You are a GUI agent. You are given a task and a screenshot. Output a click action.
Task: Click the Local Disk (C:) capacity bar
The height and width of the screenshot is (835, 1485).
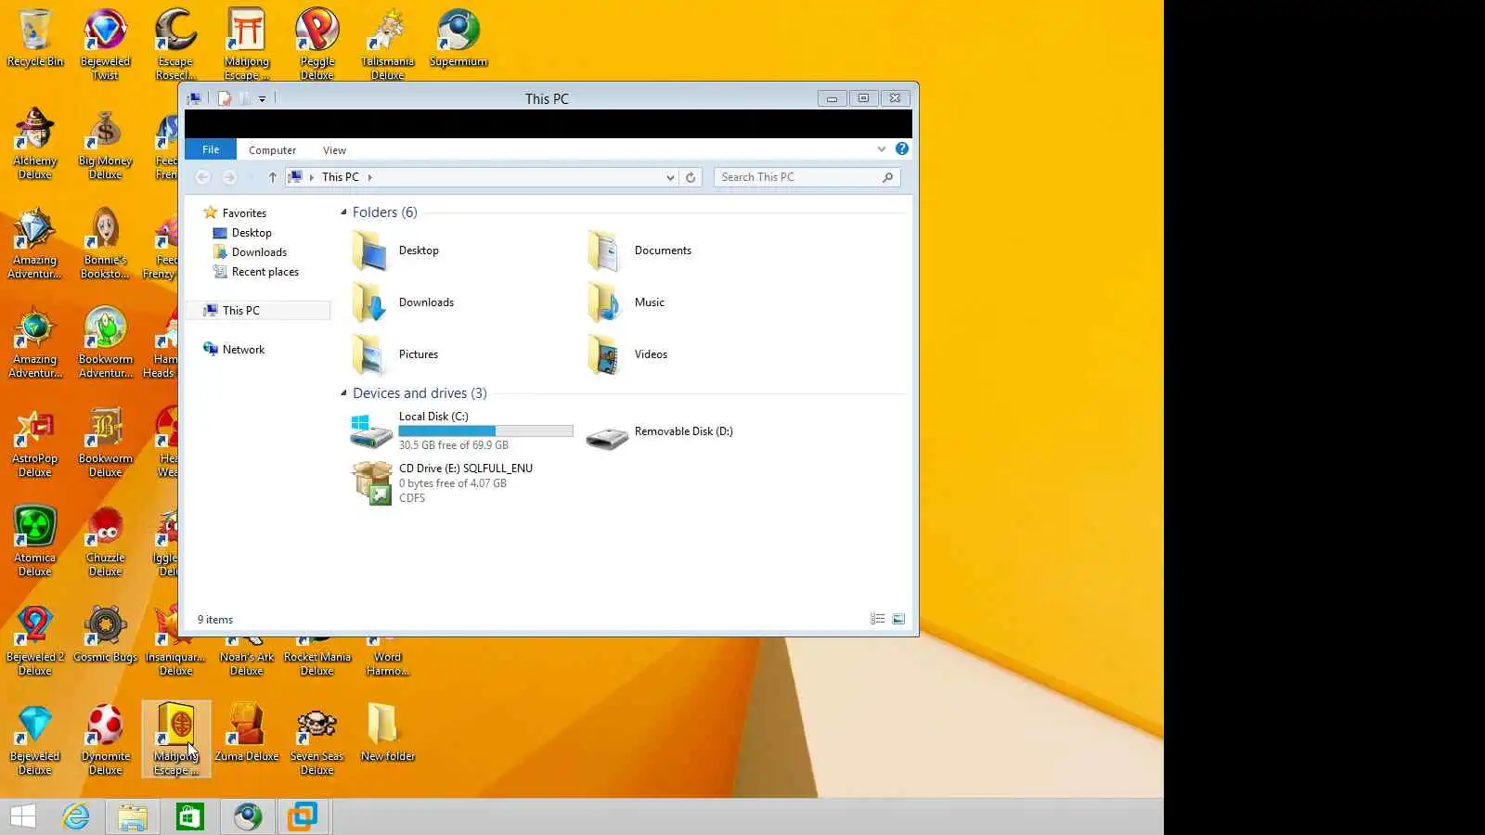pos(486,431)
